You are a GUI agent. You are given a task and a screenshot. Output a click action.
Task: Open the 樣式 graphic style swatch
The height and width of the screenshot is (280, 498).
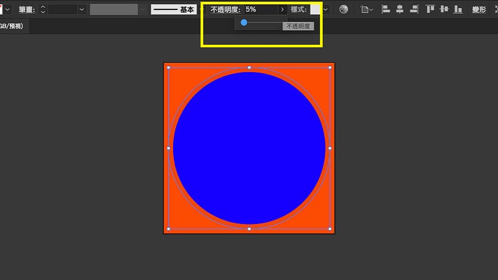(315, 9)
